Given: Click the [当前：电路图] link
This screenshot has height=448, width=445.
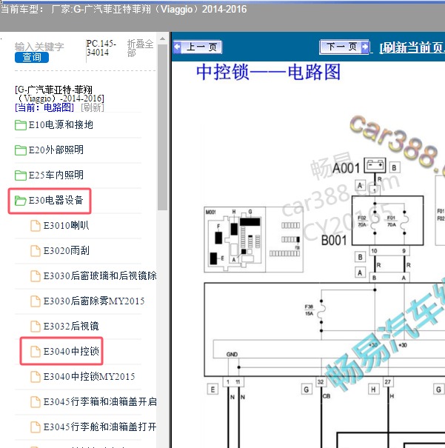Looking at the screenshot, I should [44, 107].
